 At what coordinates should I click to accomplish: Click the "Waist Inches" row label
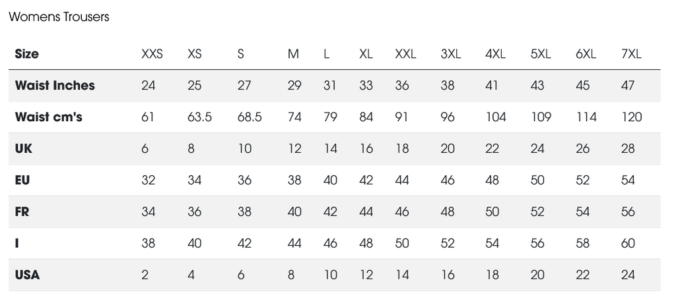click(55, 86)
